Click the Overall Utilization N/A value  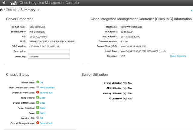(x=130, y=83)
